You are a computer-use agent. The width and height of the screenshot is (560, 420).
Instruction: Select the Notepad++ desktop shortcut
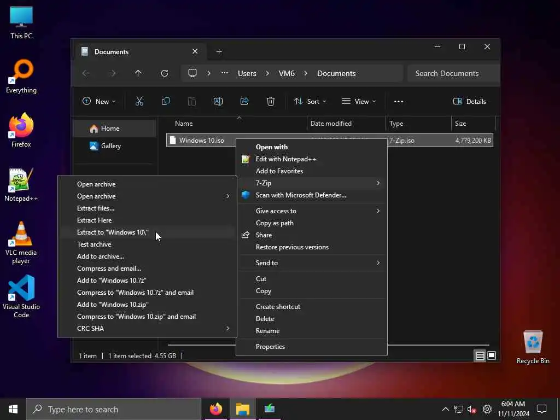click(x=21, y=185)
